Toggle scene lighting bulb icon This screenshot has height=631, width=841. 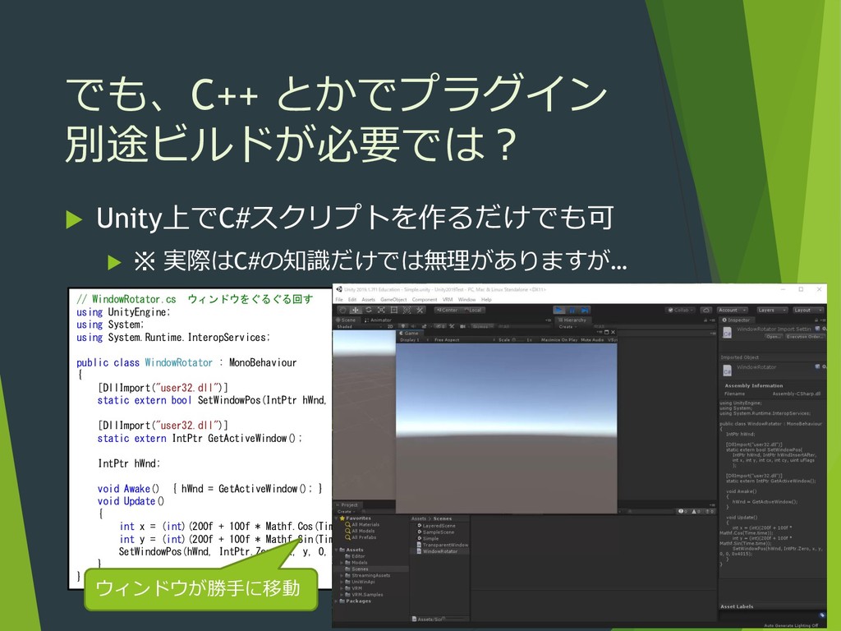(x=402, y=326)
